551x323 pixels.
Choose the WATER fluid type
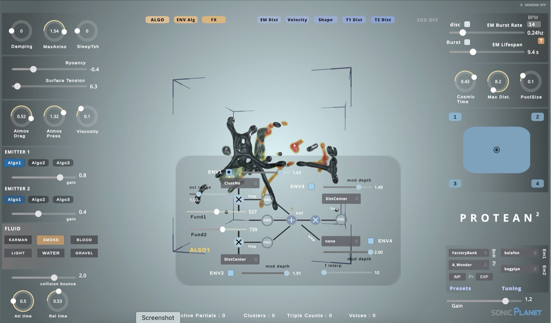(51, 253)
